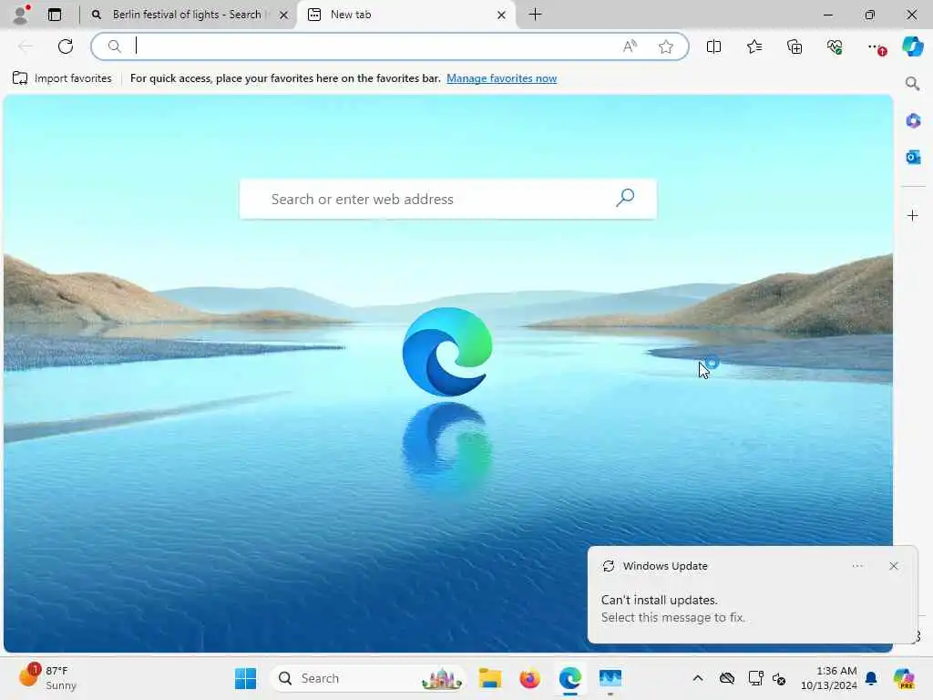
Task: Open a new tab with plus button
Action: [535, 15]
